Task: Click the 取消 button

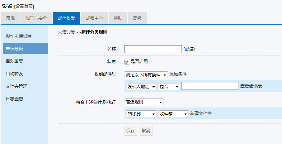Action: [146, 130]
